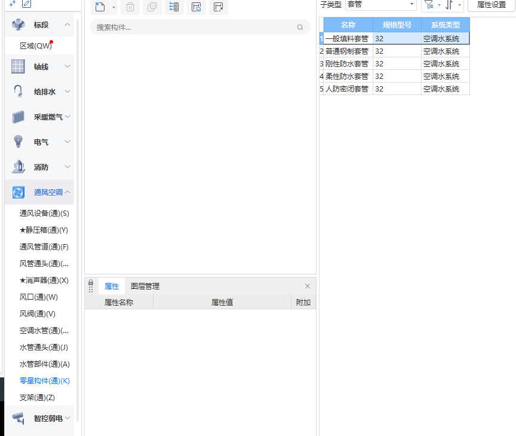Expand the 智控弱电 section chevron
The height and width of the screenshot is (436, 516).
(x=67, y=418)
